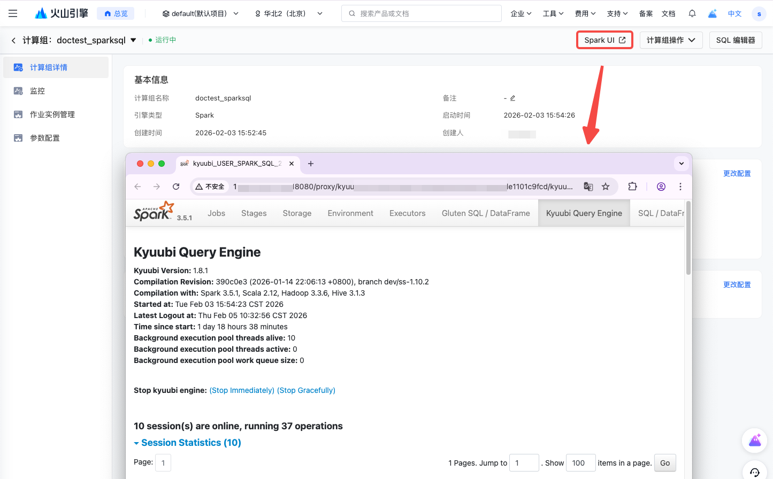
Task: Click the 监控 sidebar icon
Action: coord(18,91)
